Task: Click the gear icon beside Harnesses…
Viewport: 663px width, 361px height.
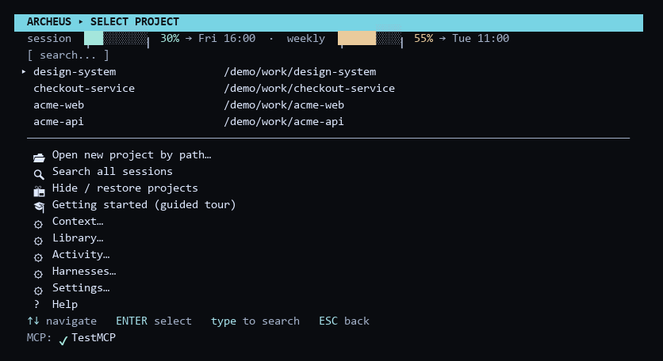Action: (38, 274)
